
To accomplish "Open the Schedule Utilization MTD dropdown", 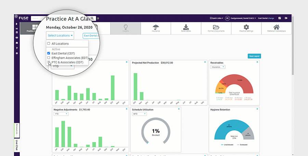I will 139,114.
